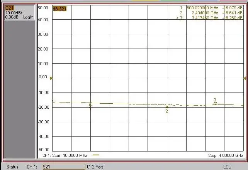
Task: Click Ch1 Start 10.0000 MHz label
Action: click(65, 155)
